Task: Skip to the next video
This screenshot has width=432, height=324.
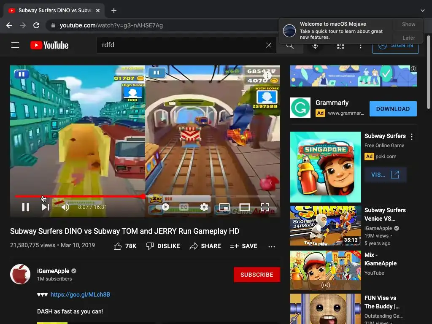Action: coord(46,207)
